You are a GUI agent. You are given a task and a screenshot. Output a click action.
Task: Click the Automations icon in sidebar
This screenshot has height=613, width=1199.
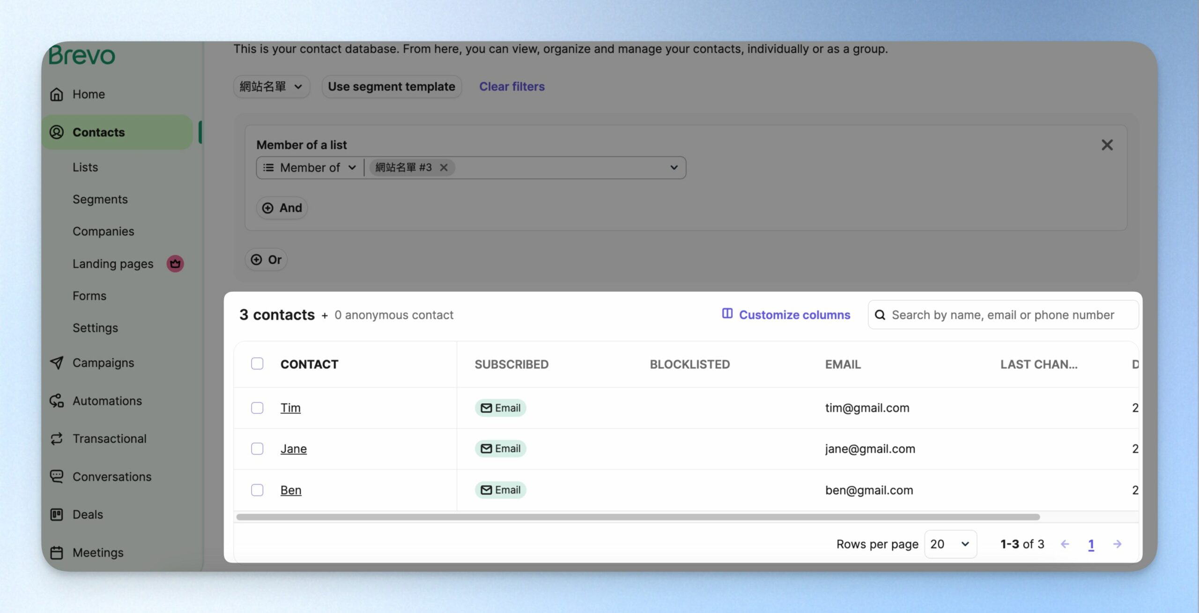(x=57, y=401)
